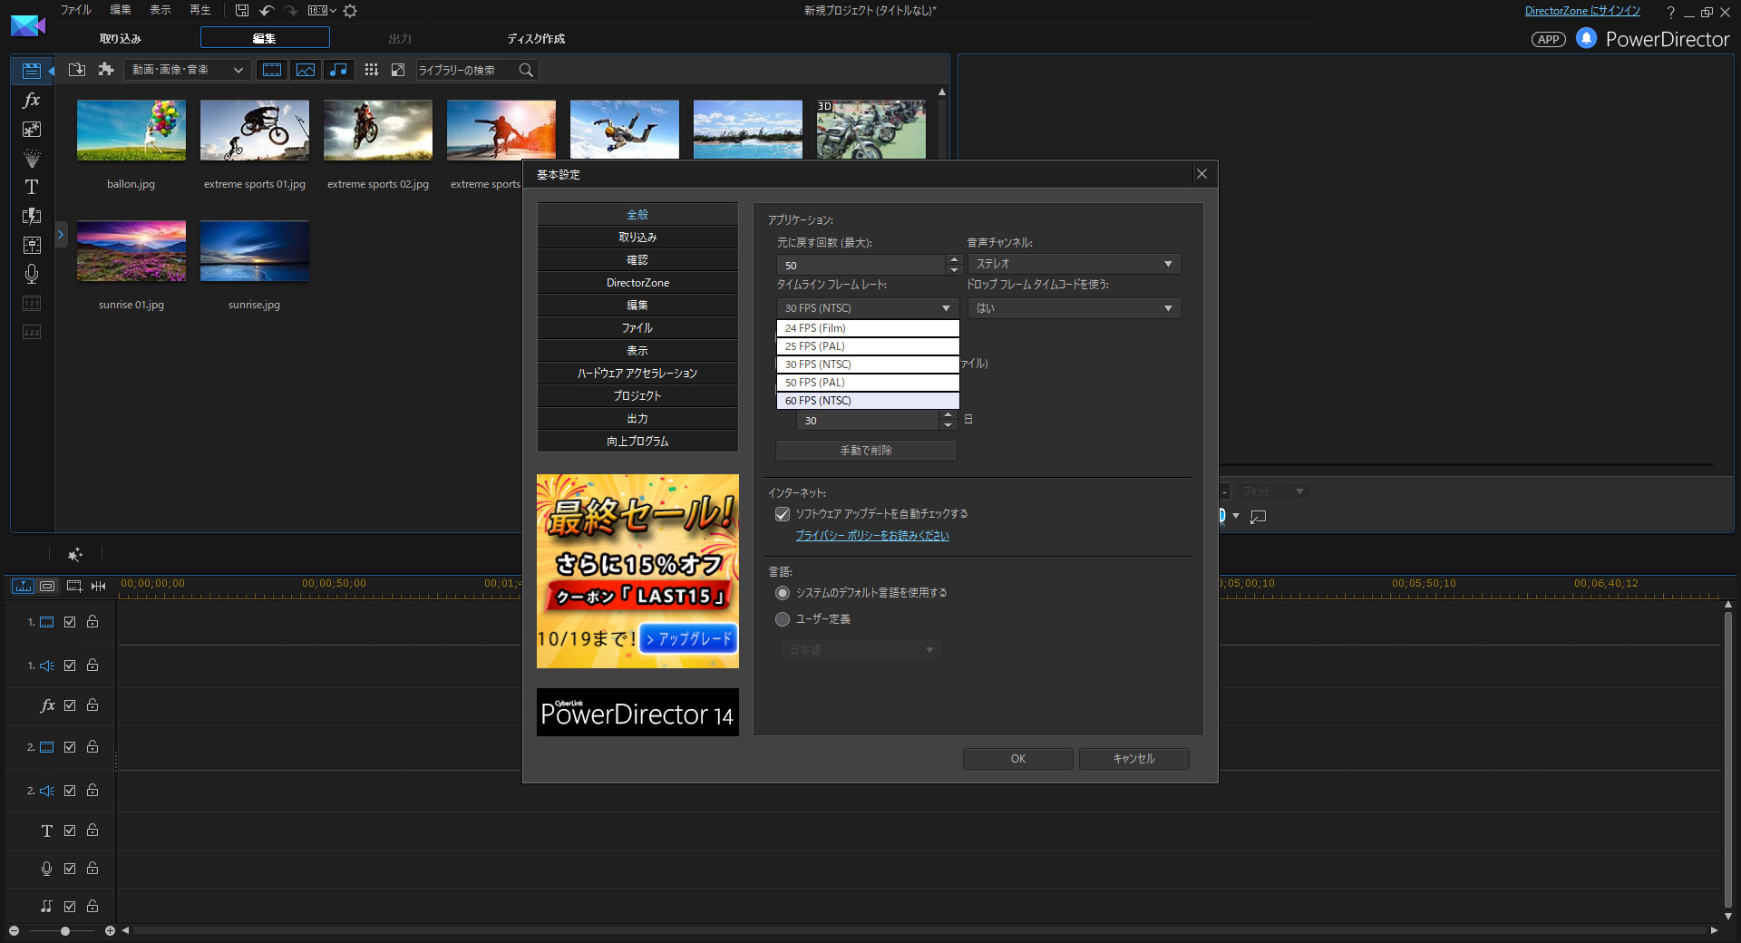Screen dimensions: 1741x943
Task: Click the undo arrow icon
Action: pos(267,11)
